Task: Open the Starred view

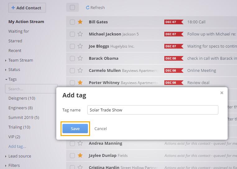Action: 15,41
